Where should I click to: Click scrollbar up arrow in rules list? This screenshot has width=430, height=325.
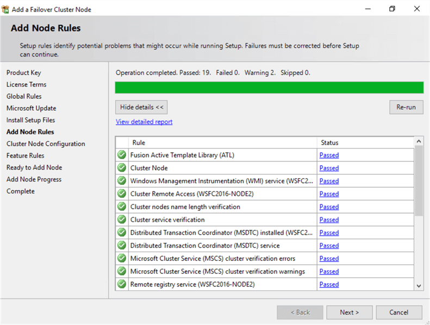coord(419,141)
